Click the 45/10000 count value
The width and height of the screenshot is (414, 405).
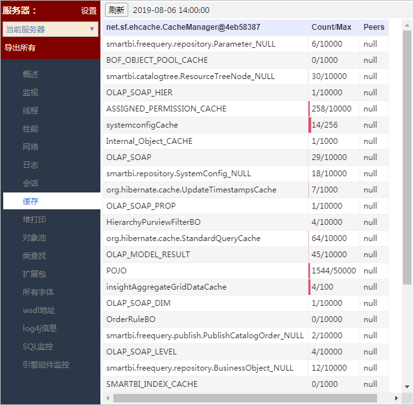pyautogui.click(x=329, y=254)
